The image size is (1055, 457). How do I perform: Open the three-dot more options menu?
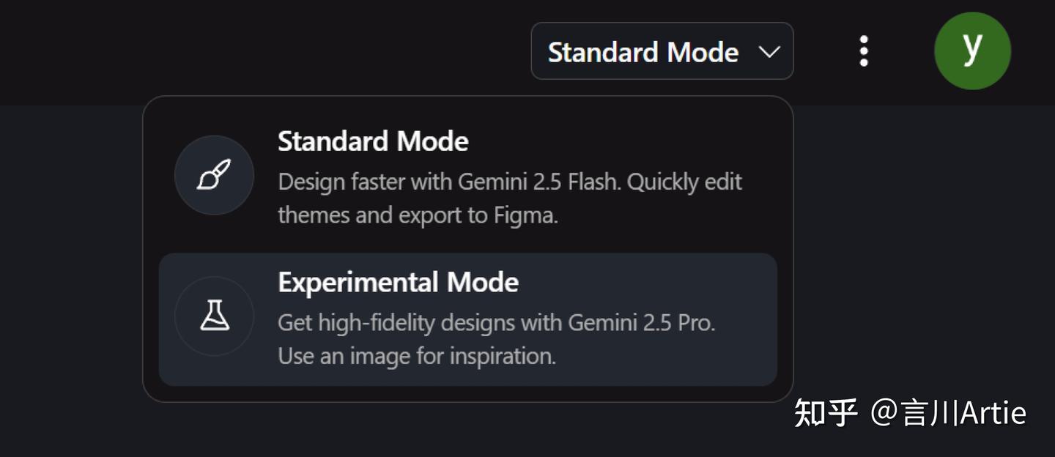864,51
